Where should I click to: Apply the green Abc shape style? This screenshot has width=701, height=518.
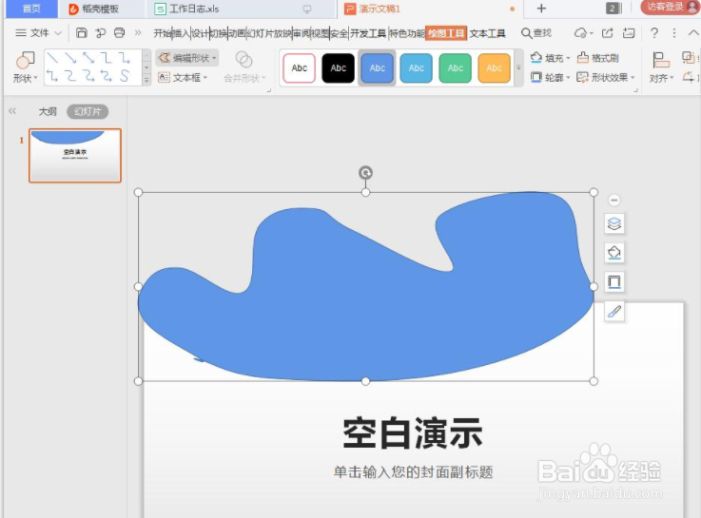coord(455,67)
